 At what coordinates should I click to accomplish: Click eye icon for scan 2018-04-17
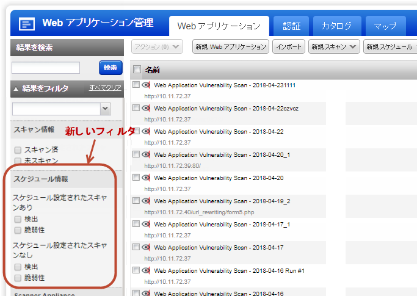tap(146, 247)
